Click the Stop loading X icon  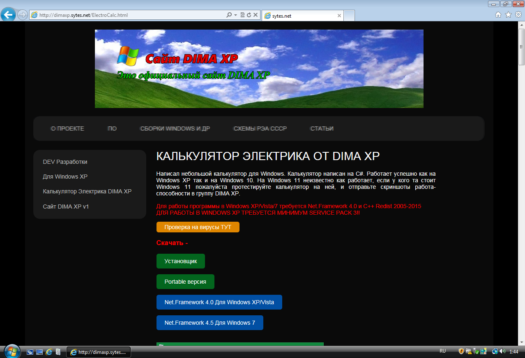coord(255,15)
